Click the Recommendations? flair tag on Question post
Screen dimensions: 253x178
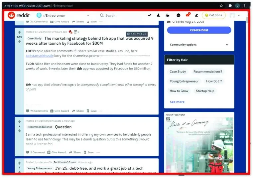point(40,127)
